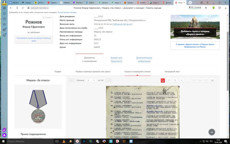Open the Дорога памяти project link
230x144 pixels.
195,46
